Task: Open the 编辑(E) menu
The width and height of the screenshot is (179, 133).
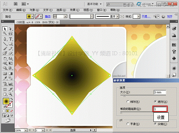Action: coord(21,10)
